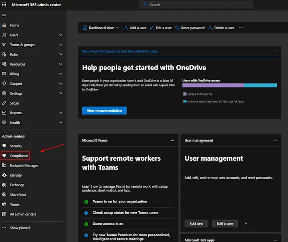Open the Dashboard view dropdown
The width and height of the screenshot is (288, 242).
tap(100, 28)
